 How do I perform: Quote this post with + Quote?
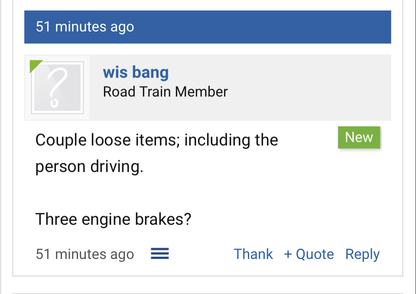click(309, 254)
